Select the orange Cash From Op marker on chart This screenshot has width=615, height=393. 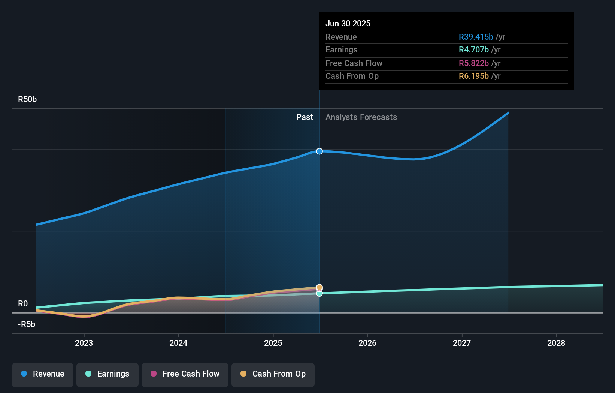click(x=319, y=287)
